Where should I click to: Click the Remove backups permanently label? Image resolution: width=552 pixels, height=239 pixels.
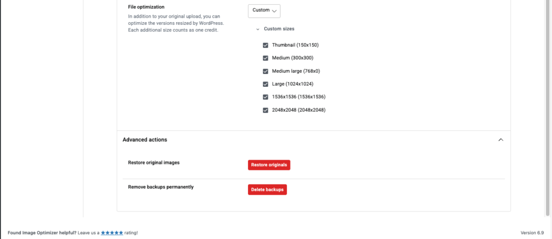coord(161,187)
